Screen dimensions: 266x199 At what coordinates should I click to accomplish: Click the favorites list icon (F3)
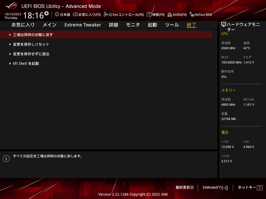pyautogui.click(x=75, y=15)
